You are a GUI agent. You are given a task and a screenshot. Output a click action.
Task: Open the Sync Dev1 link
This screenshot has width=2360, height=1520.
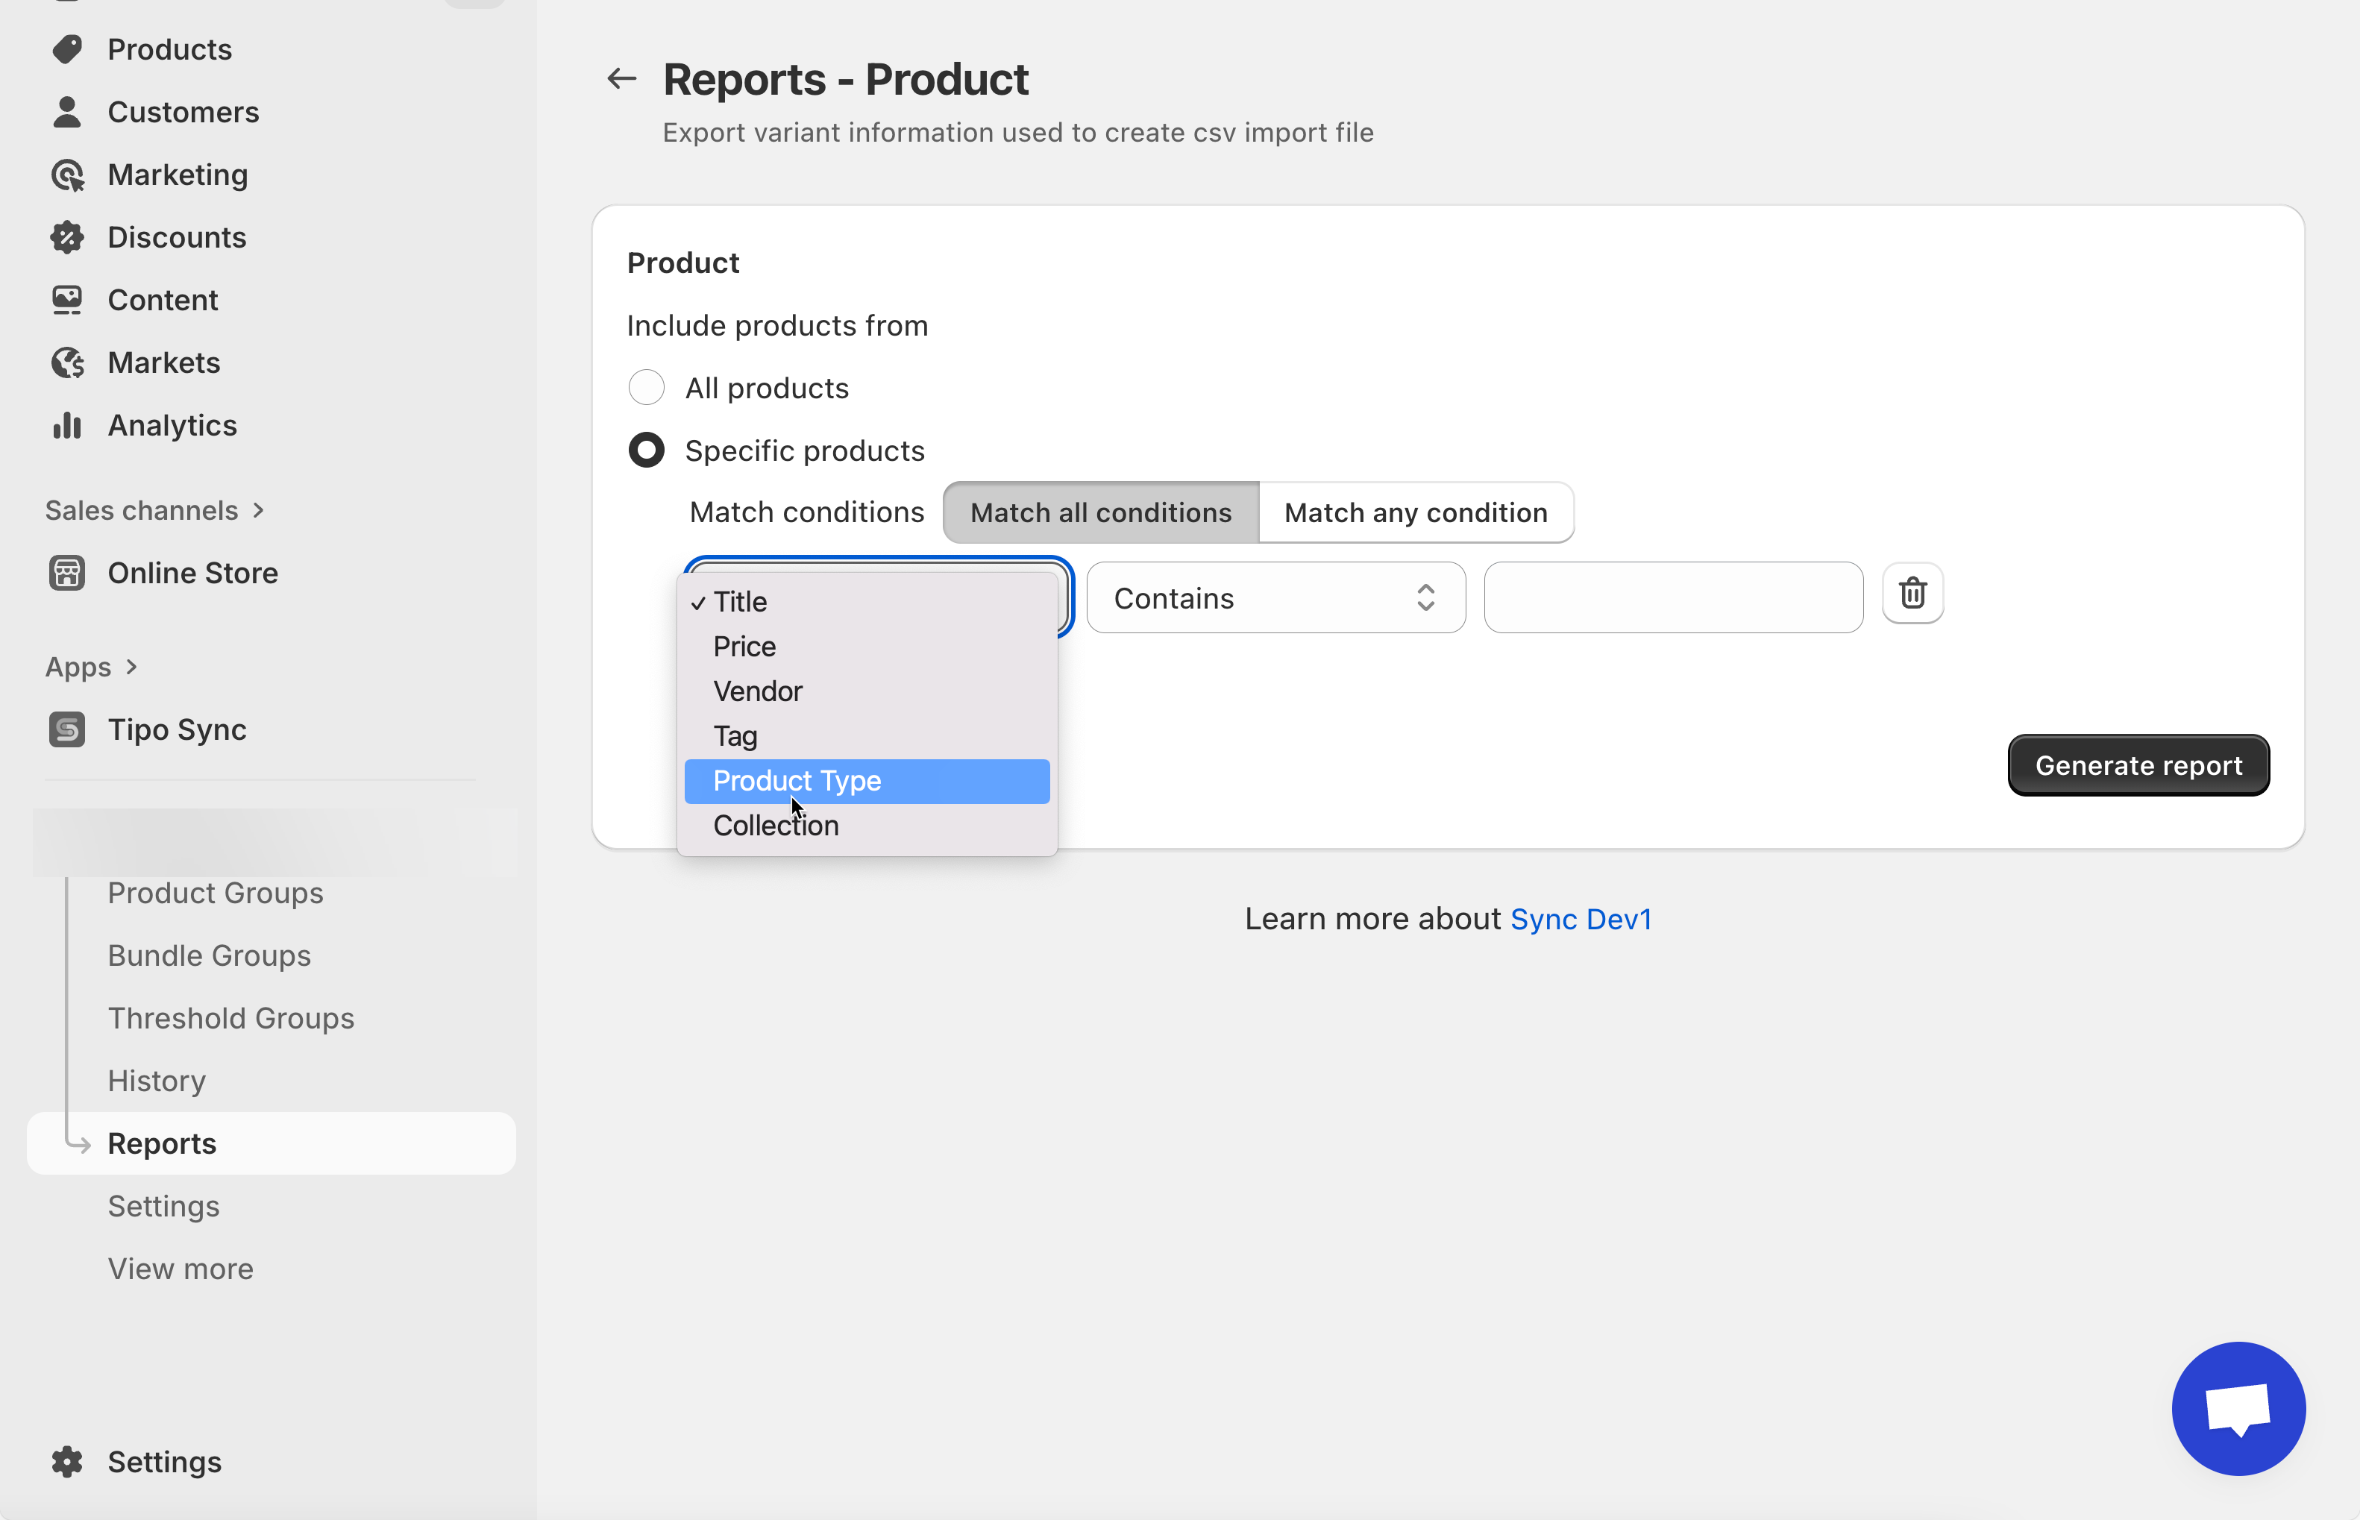click(x=1579, y=919)
